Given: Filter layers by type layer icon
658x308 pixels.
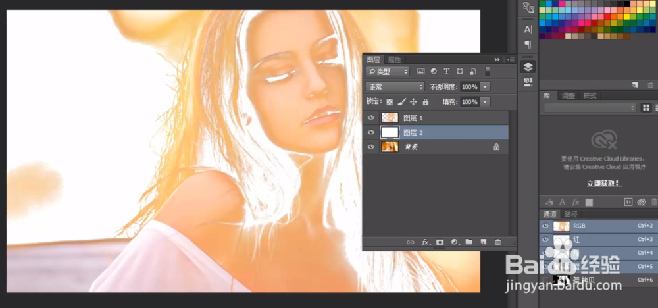Looking at the screenshot, I should coord(447,71).
